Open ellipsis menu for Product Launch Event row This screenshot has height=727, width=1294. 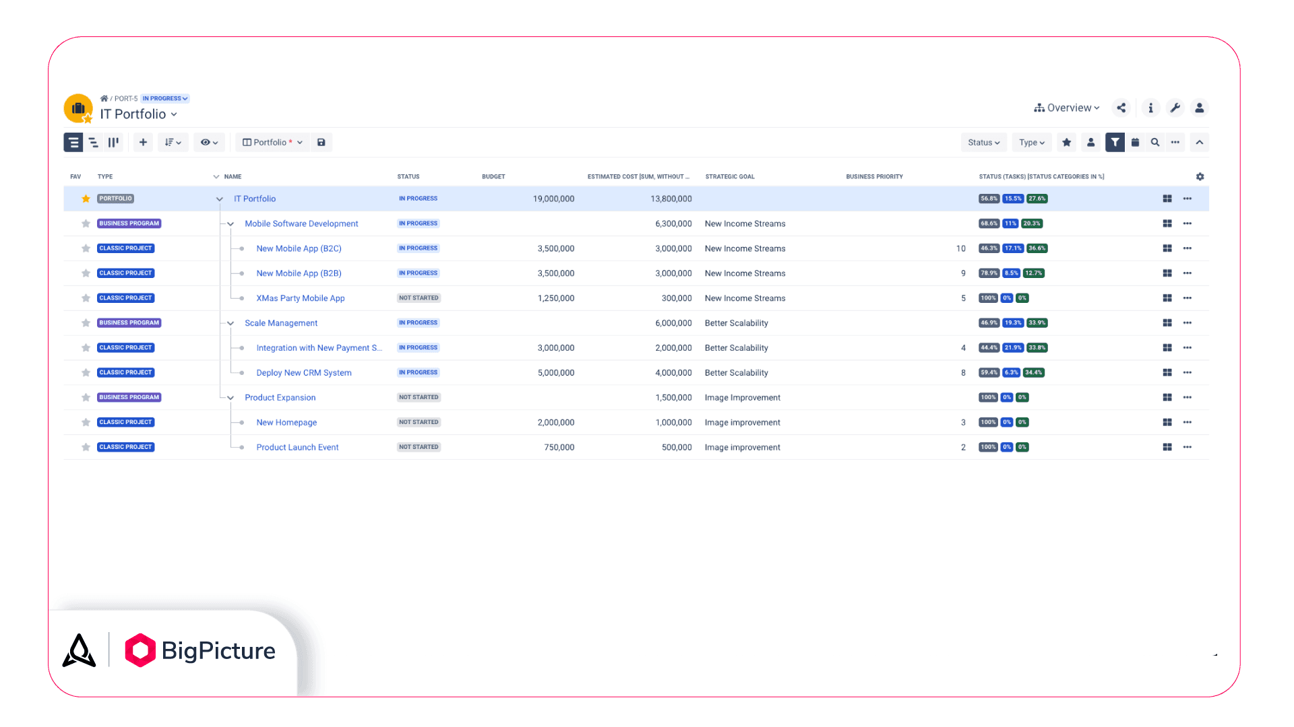pyautogui.click(x=1188, y=447)
